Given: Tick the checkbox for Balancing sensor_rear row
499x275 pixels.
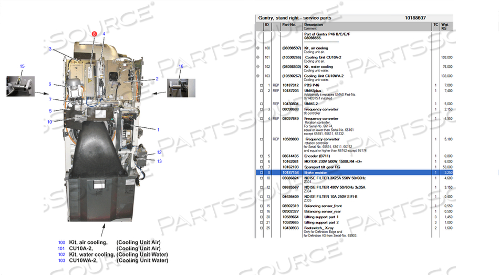Looking at the screenshot, I should coord(262,211).
